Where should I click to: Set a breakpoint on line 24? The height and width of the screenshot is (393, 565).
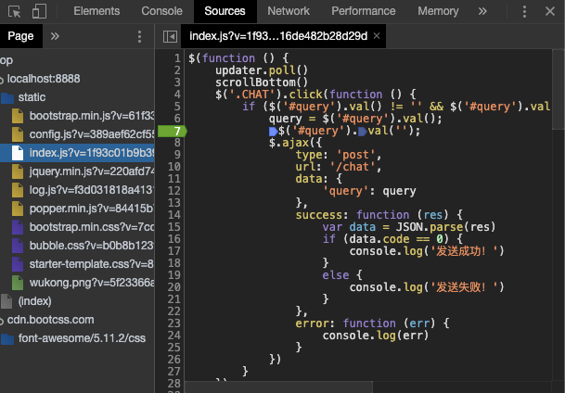174,336
